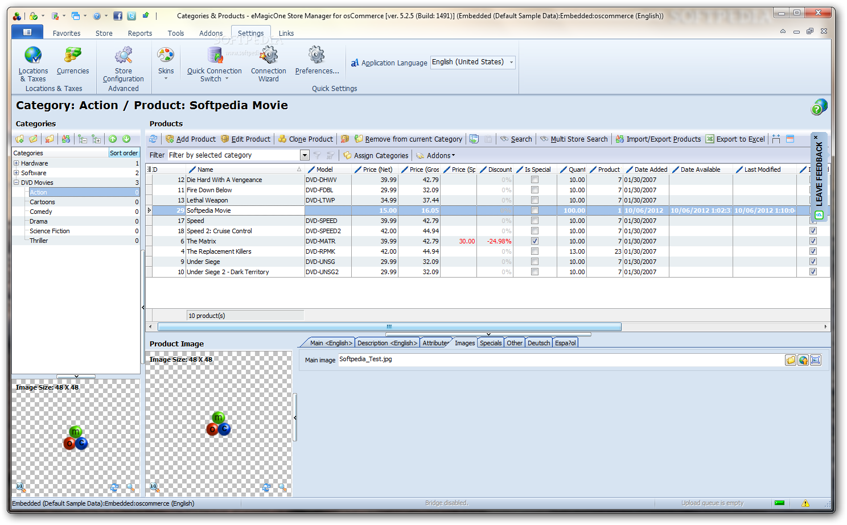Open Quick Connection Switch dropdown
847x525 pixels.
[215, 64]
